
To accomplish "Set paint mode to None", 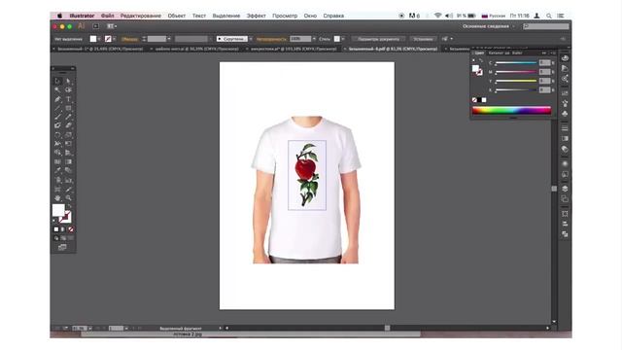I will click(x=71, y=229).
